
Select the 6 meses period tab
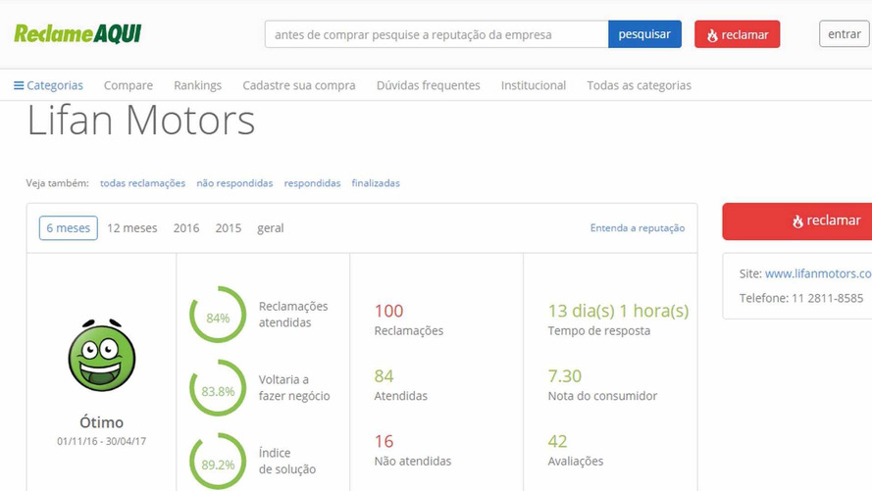click(x=69, y=228)
